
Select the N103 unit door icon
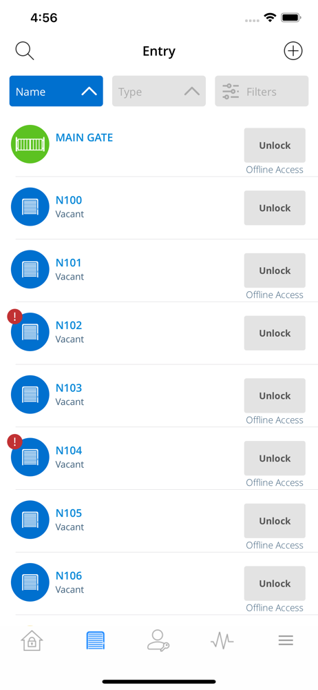click(x=30, y=394)
